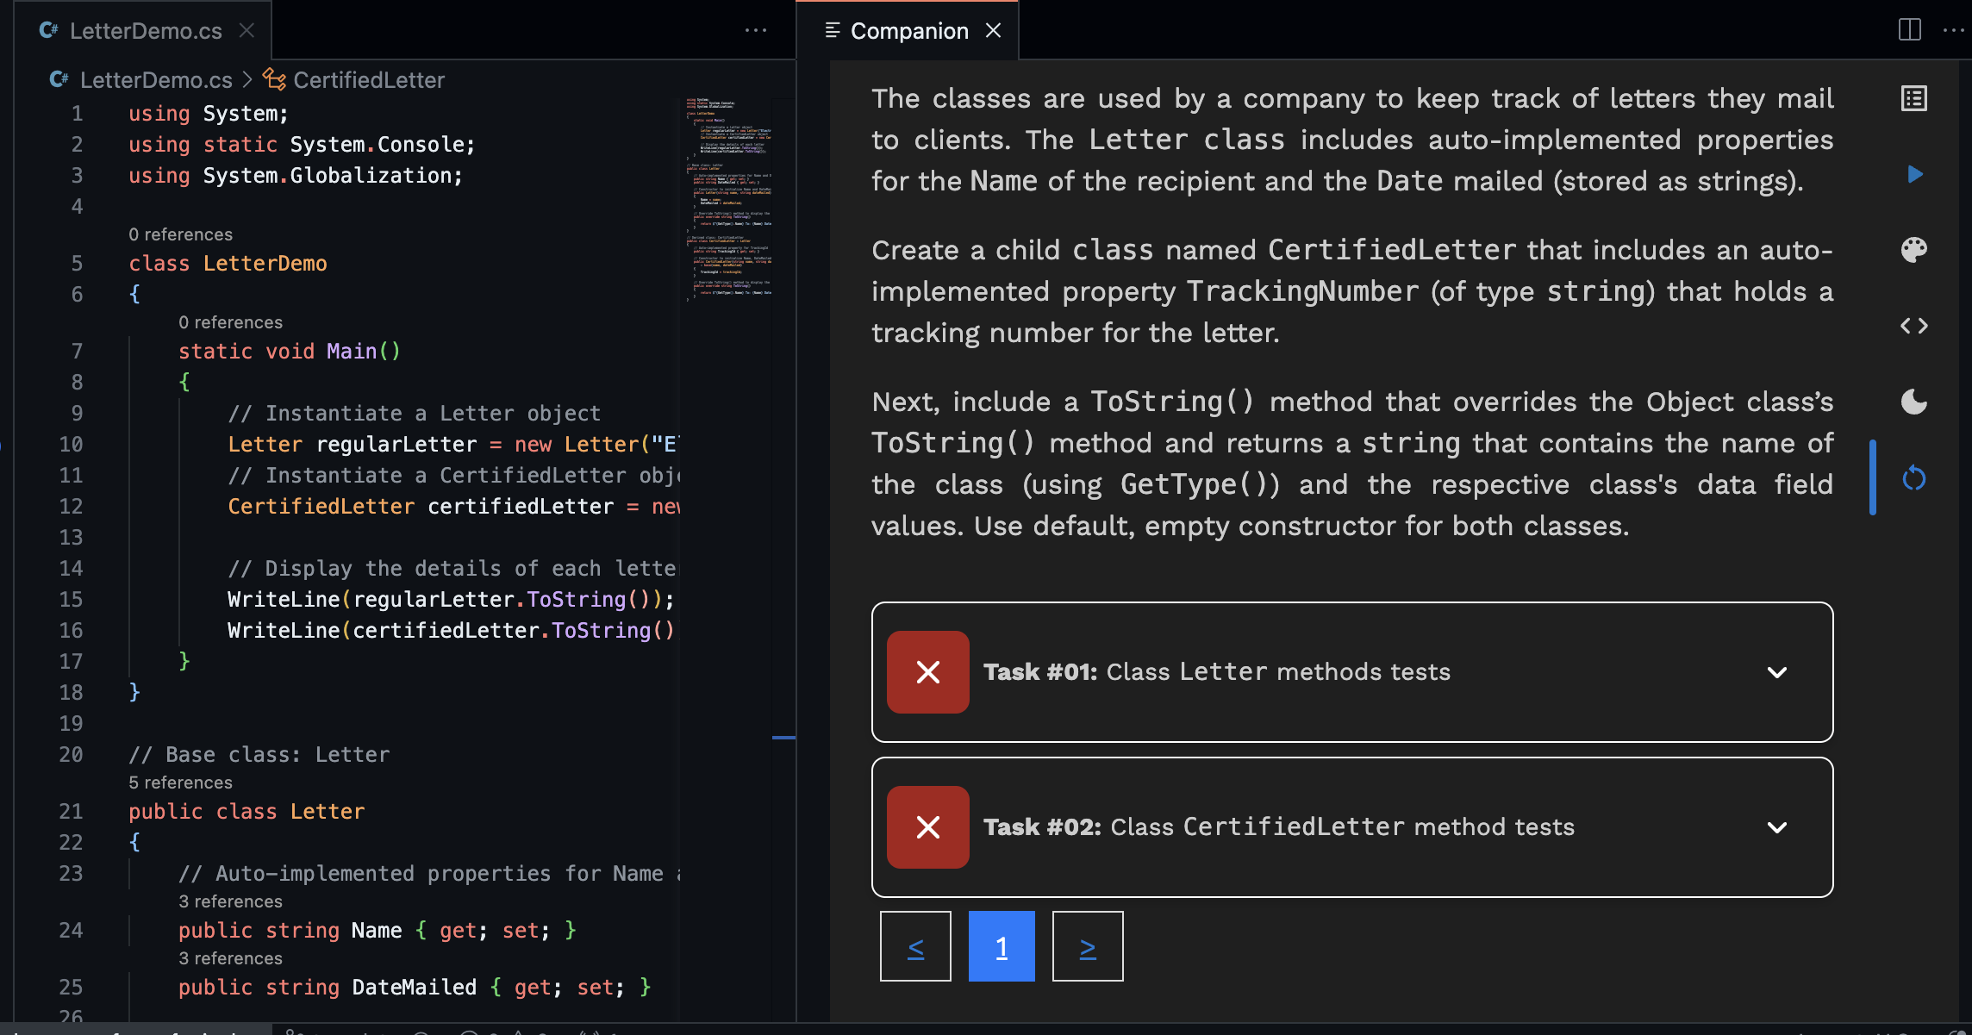
Task: Select the LetterDemo.cs editor tab
Action: pos(142,30)
